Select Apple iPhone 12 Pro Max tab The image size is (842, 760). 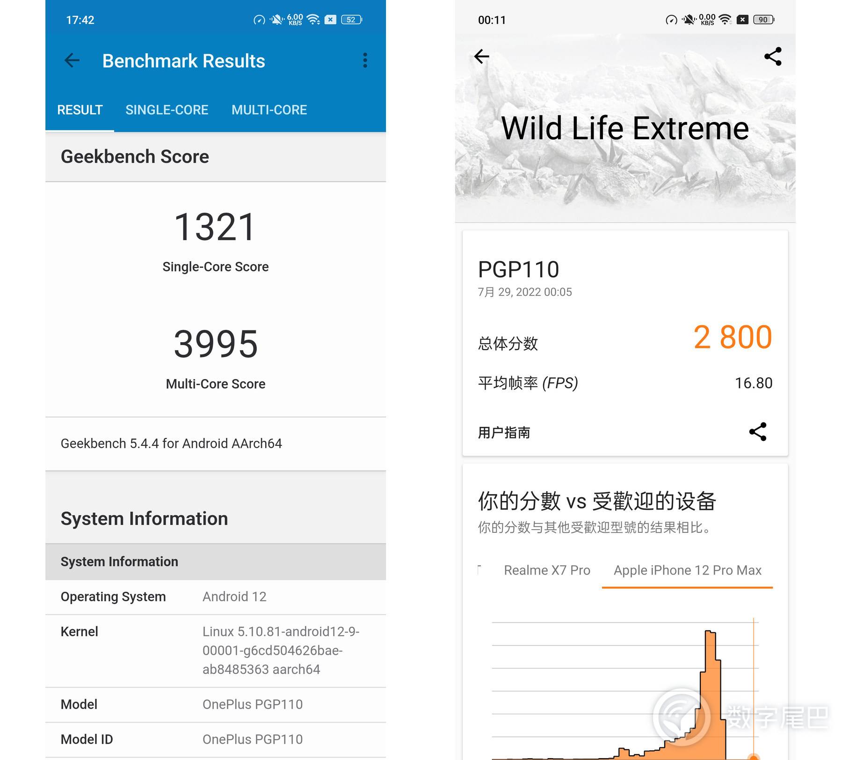[x=687, y=570]
